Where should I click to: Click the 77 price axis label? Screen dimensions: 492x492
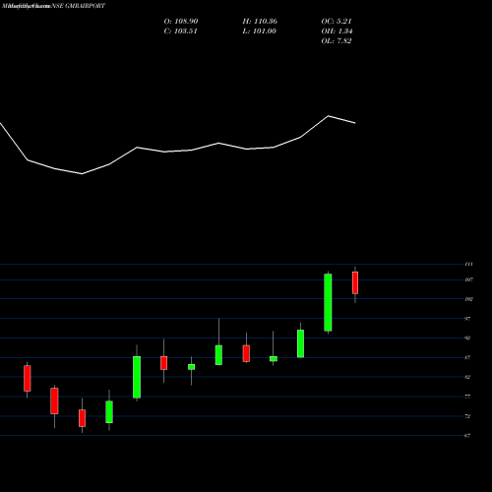click(467, 397)
